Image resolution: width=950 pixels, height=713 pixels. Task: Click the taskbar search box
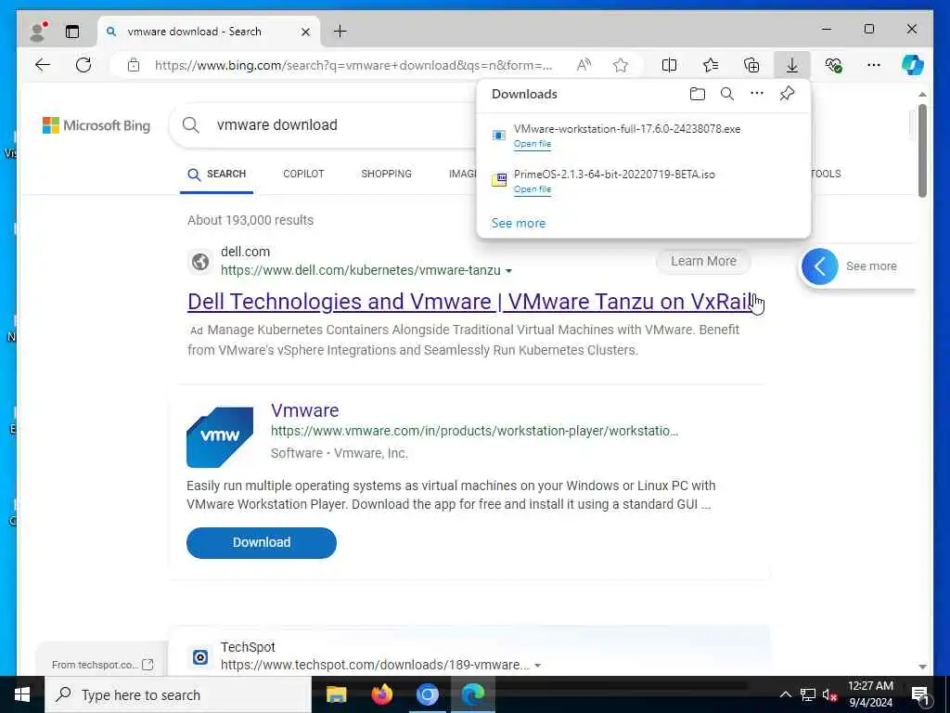click(x=178, y=694)
